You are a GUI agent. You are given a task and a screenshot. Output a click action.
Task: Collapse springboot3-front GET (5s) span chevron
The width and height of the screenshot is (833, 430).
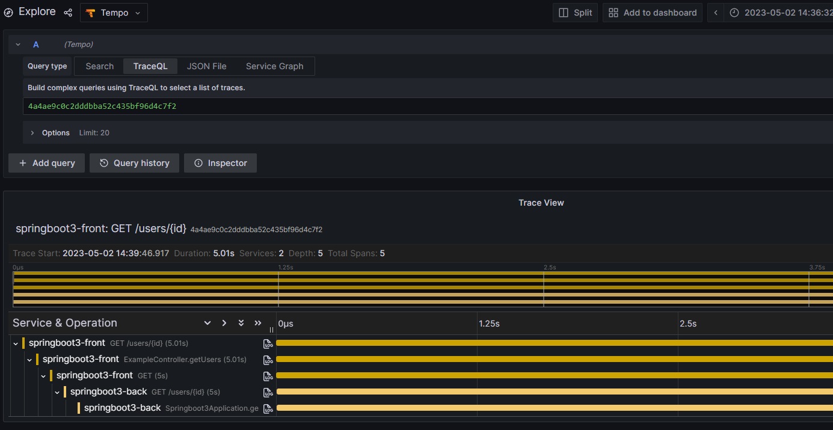[x=43, y=376]
